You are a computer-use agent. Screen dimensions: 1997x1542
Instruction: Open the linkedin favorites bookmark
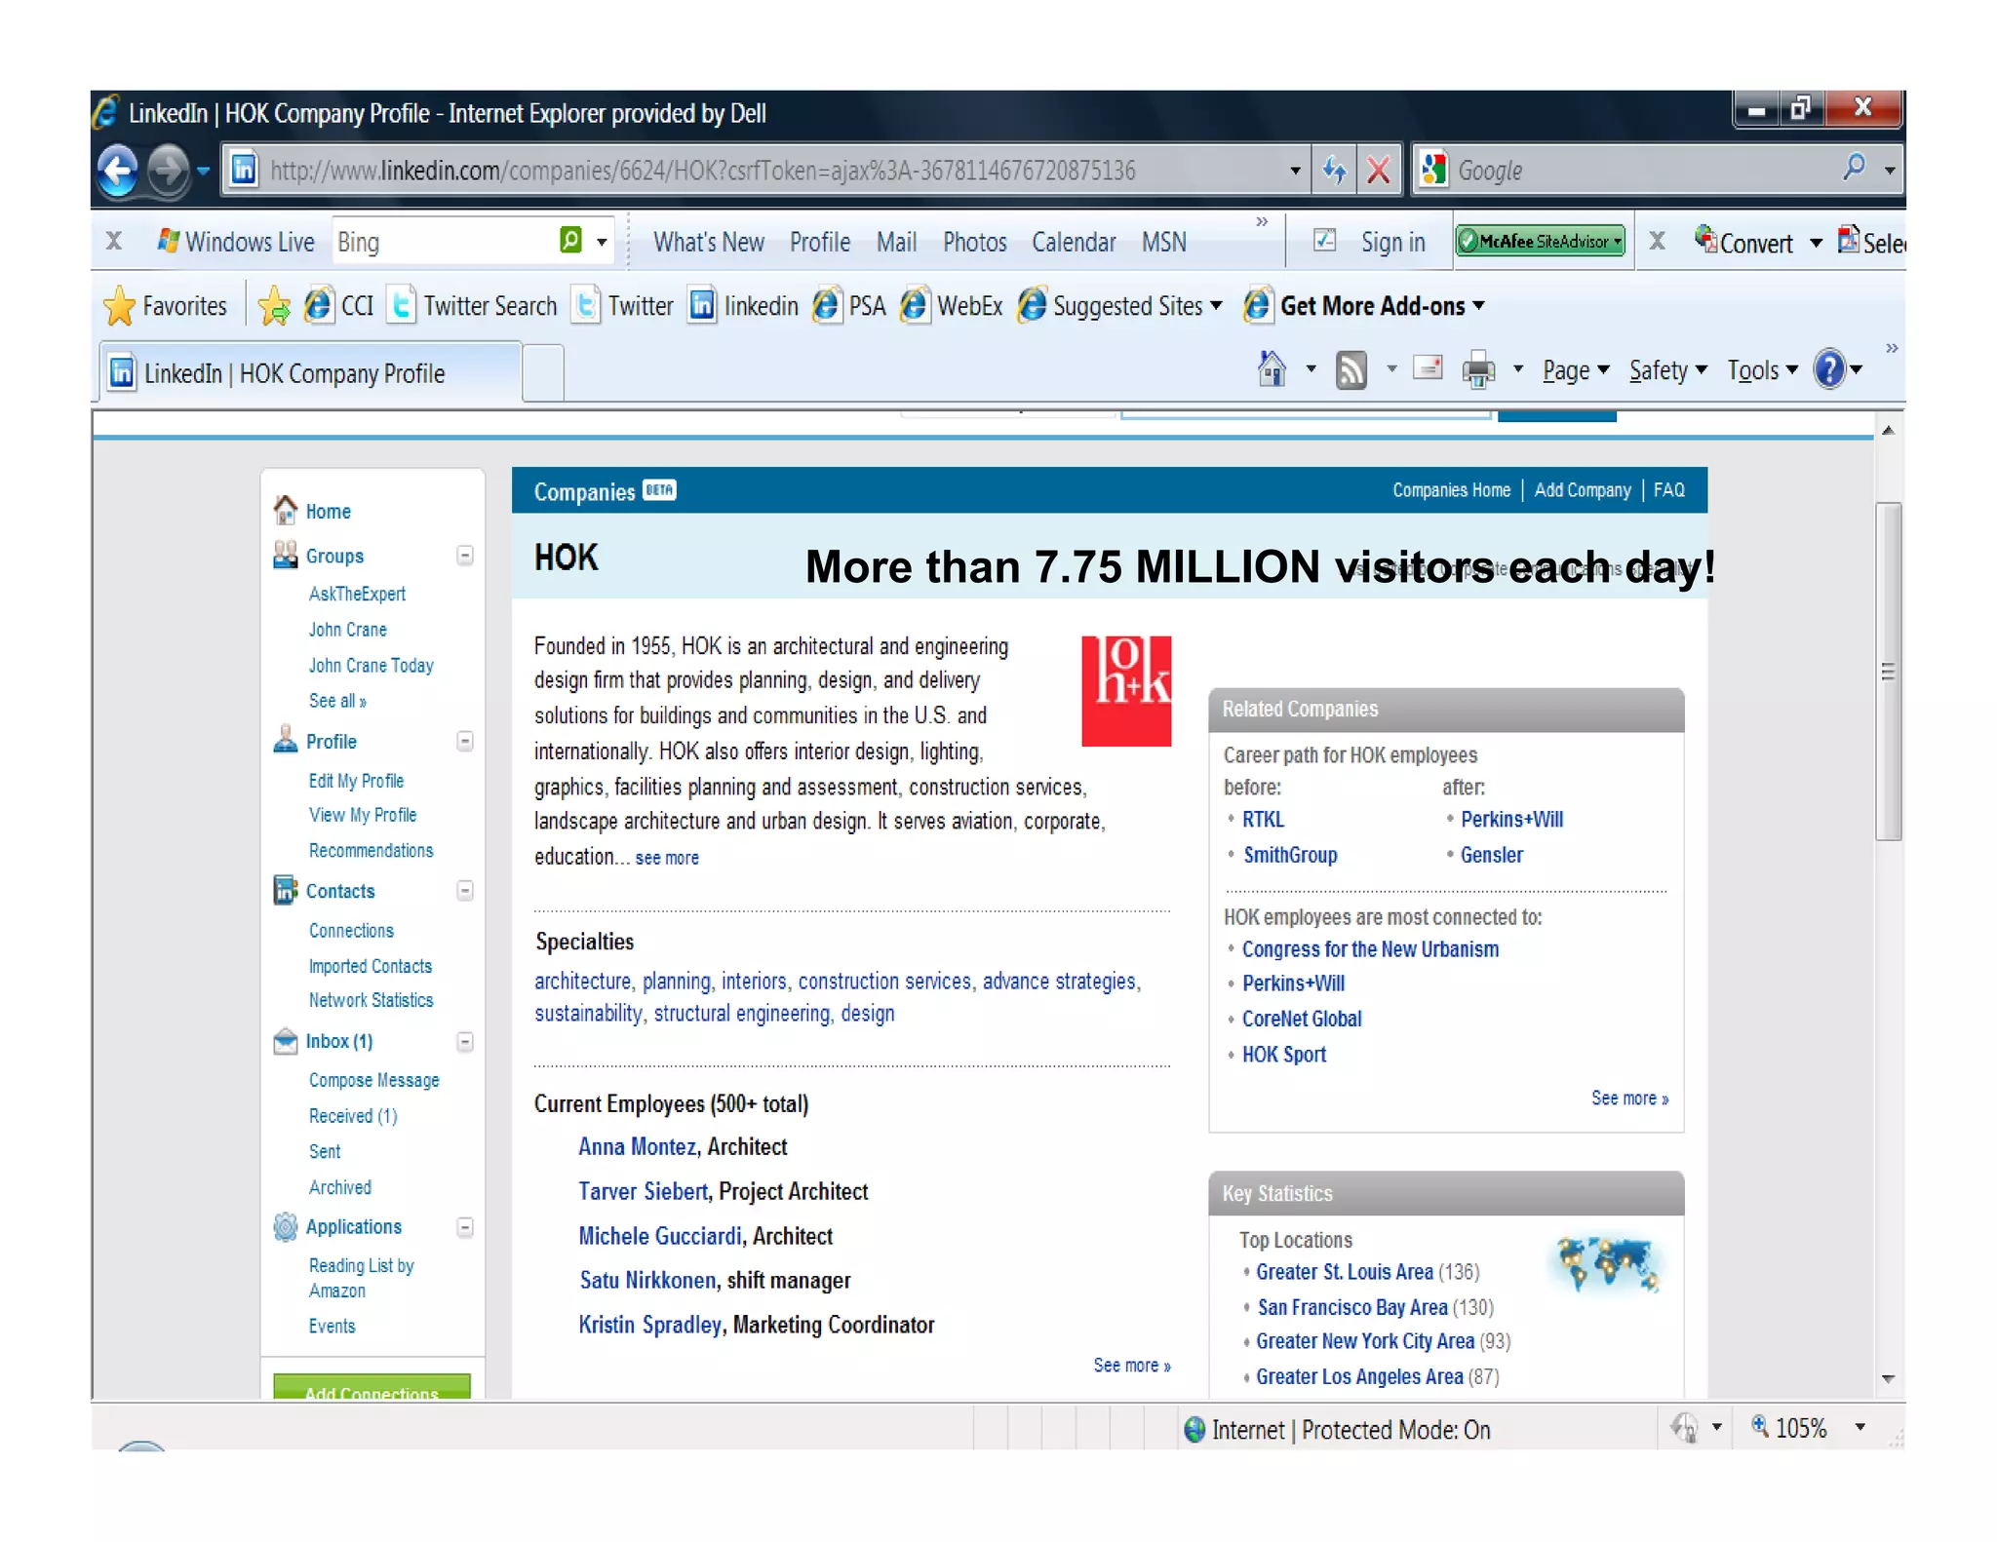(x=743, y=306)
